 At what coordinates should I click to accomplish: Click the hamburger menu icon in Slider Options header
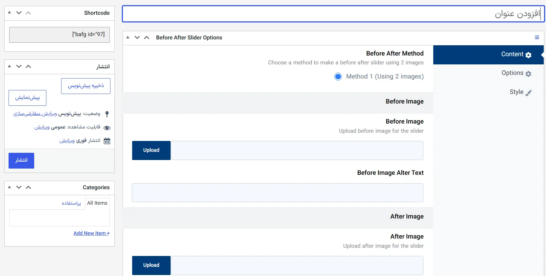tap(537, 37)
